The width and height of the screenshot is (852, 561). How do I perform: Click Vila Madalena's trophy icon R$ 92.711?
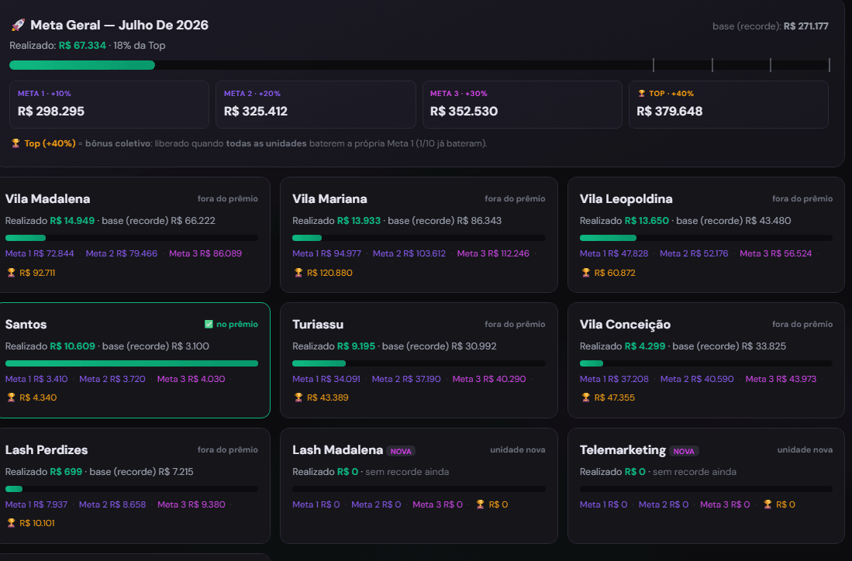[x=11, y=273]
